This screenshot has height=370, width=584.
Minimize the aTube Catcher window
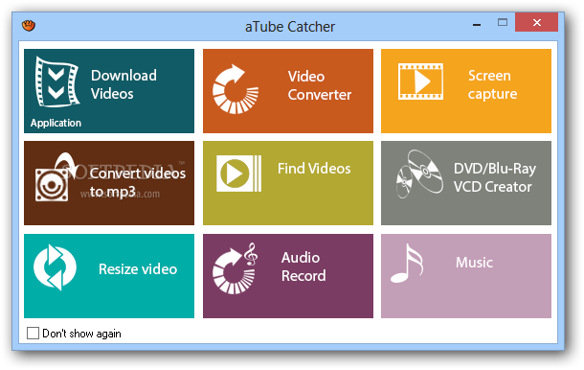(477, 25)
